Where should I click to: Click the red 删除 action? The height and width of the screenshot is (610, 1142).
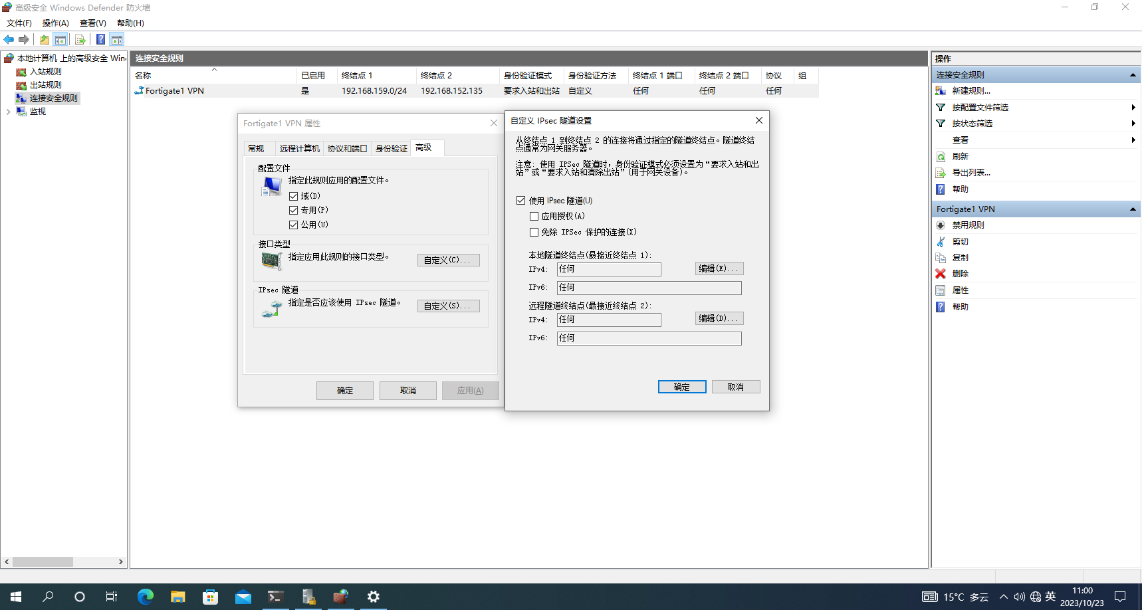coord(960,274)
